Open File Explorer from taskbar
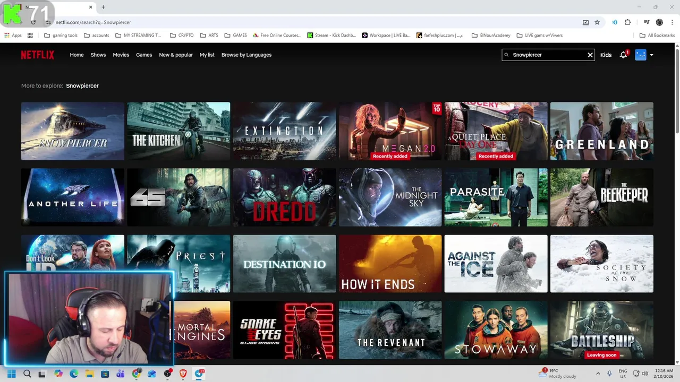The image size is (680, 382). pos(89,374)
